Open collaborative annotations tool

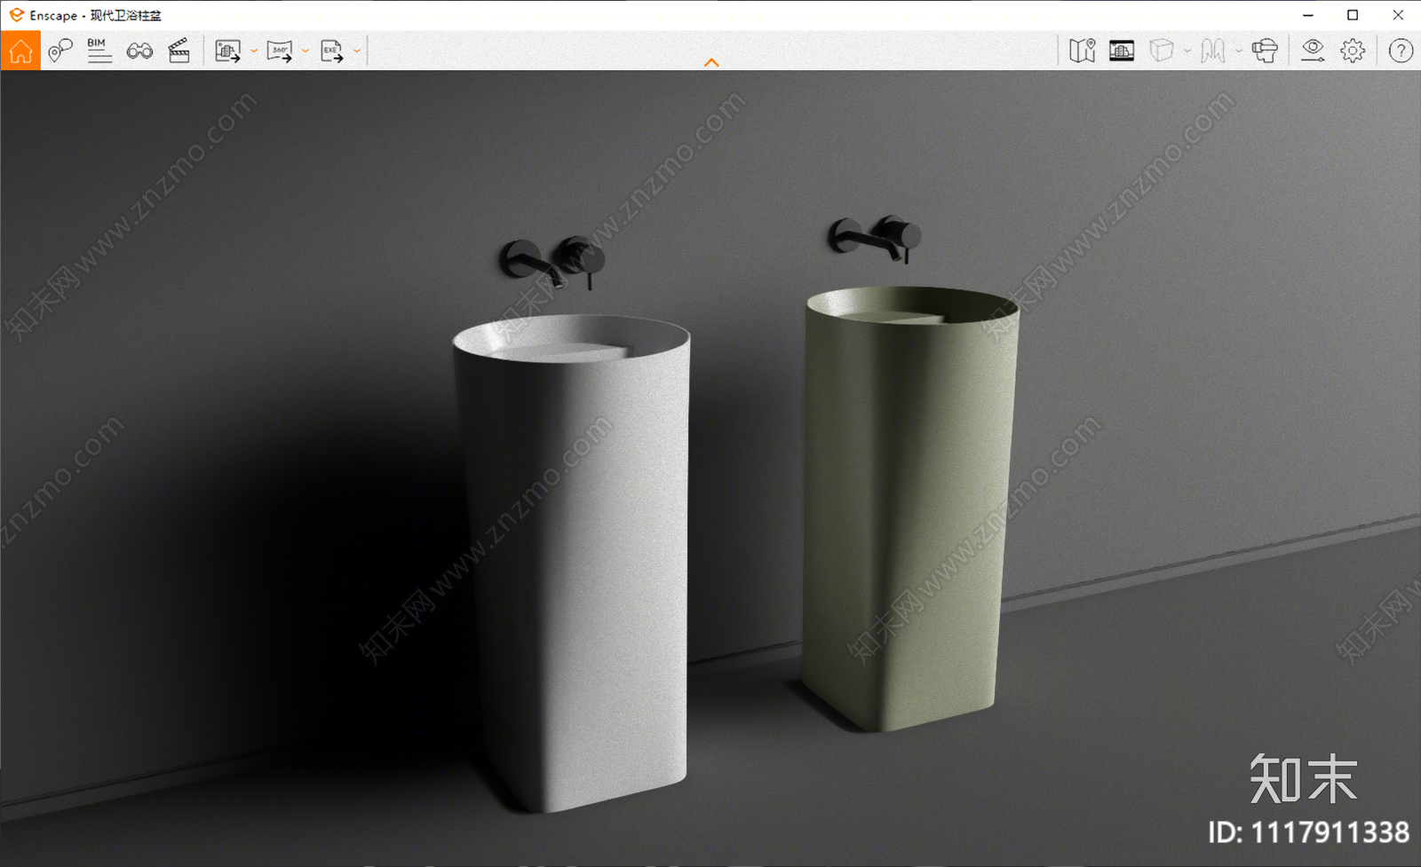click(60, 51)
